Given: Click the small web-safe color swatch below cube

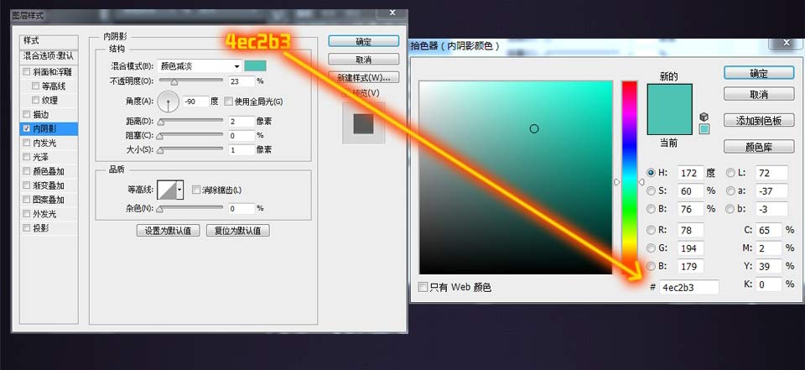Looking at the screenshot, I should coord(704,129).
